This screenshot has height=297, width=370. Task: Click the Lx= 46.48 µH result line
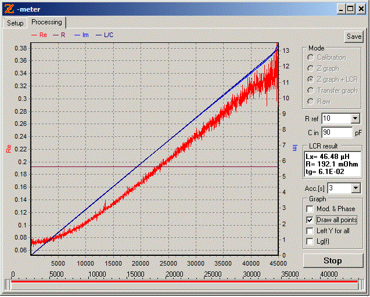(328, 157)
